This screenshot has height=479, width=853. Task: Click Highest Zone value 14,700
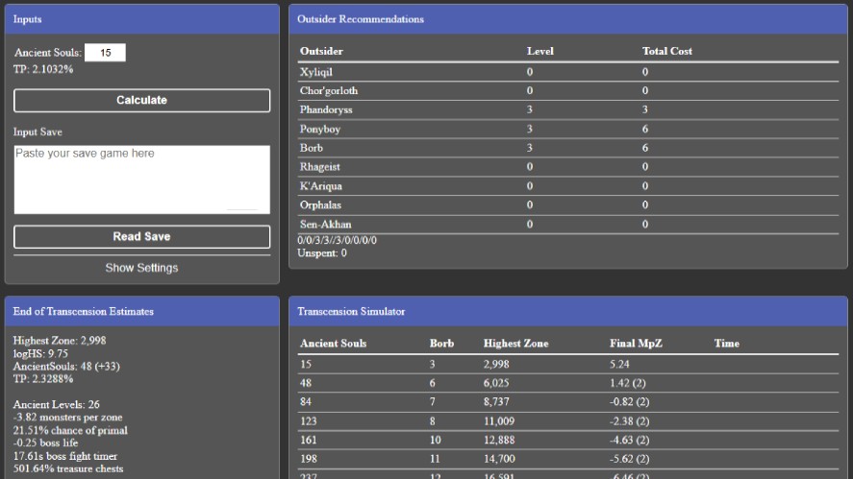point(498,459)
